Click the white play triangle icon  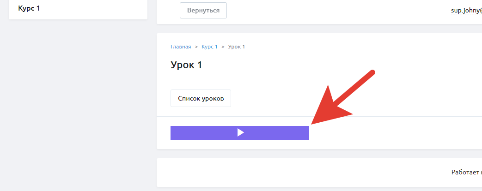tap(240, 133)
